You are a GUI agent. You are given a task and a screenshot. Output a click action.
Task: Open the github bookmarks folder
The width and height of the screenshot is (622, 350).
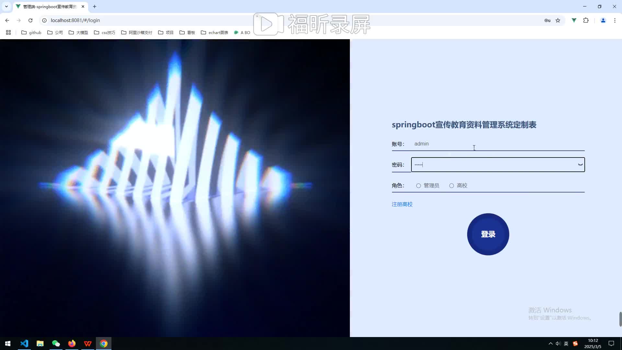point(31,32)
